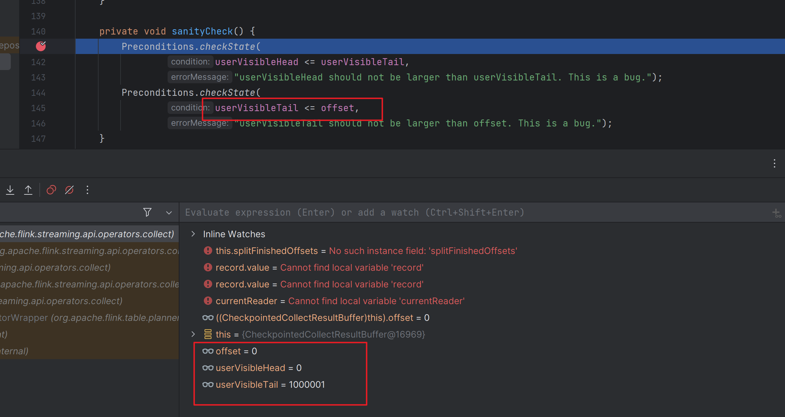Click the frames filter funnel icon
The image size is (785, 417).
pos(147,212)
